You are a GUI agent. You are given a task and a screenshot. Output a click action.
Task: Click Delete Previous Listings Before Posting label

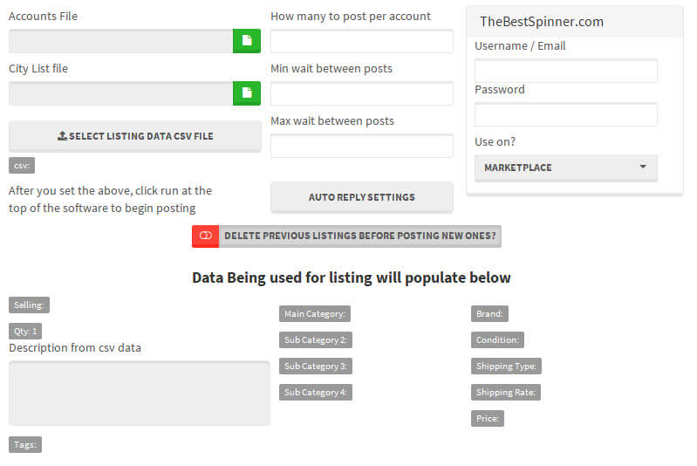click(359, 236)
